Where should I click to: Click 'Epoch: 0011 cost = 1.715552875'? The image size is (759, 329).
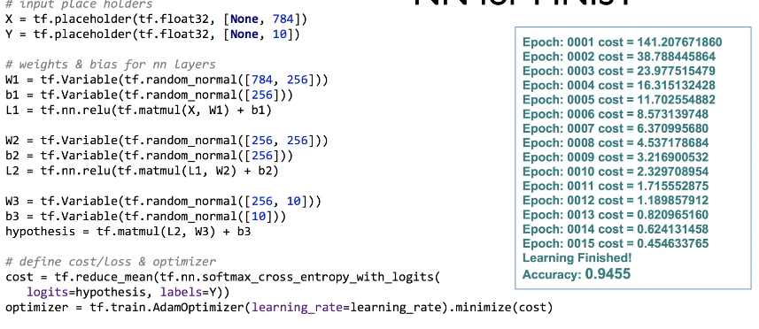(x=616, y=186)
